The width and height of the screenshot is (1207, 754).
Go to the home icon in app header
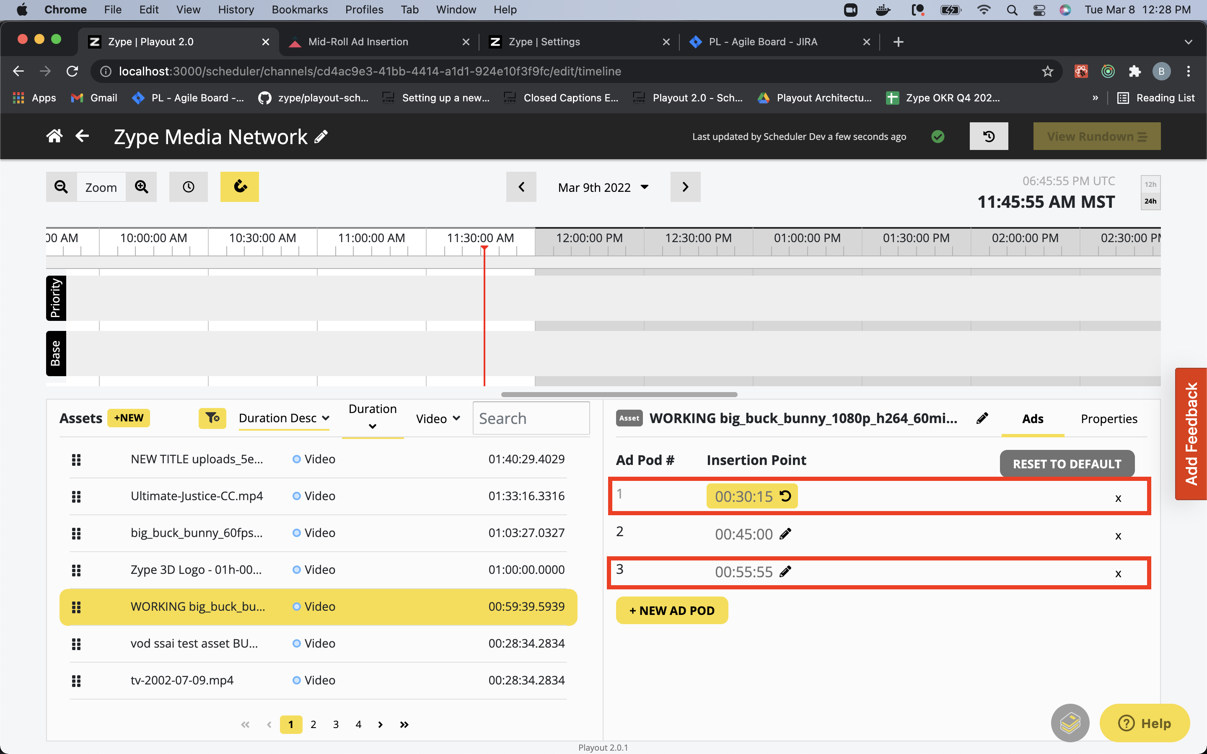click(54, 136)
